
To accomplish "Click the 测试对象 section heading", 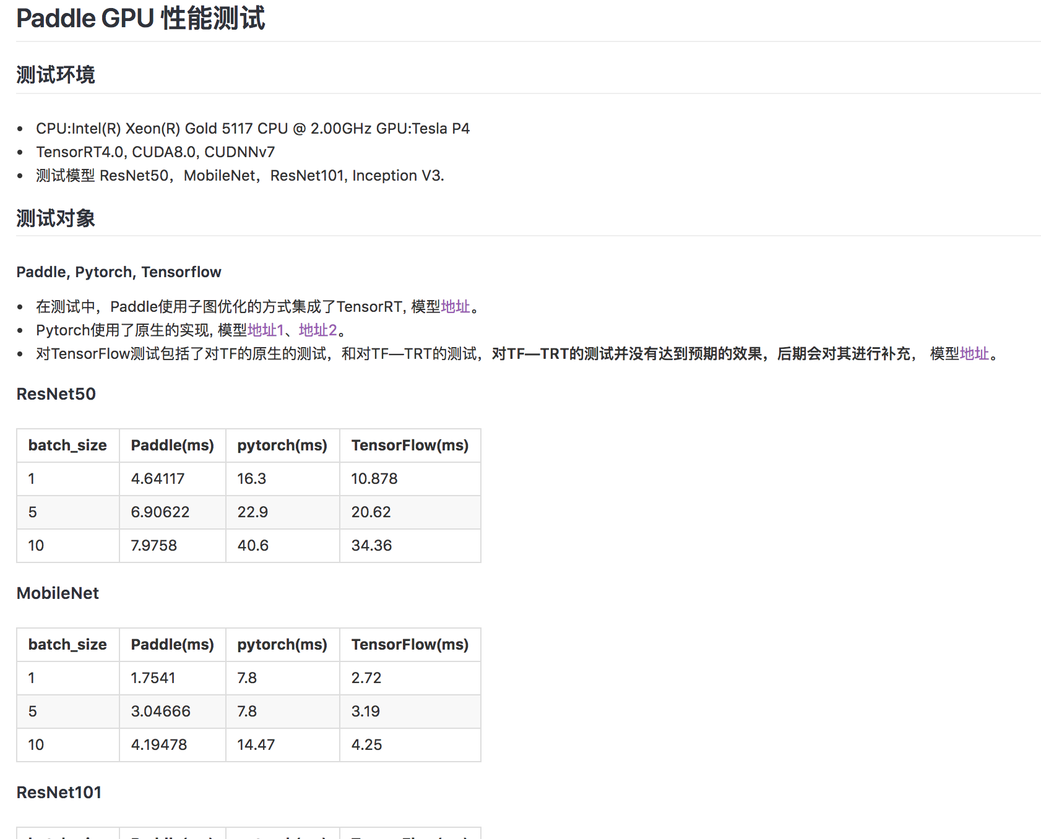I will pos(56,218).
